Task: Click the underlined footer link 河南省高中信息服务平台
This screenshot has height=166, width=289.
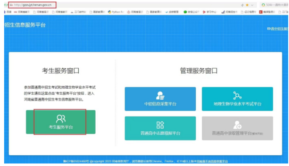Action: [212, 161]
